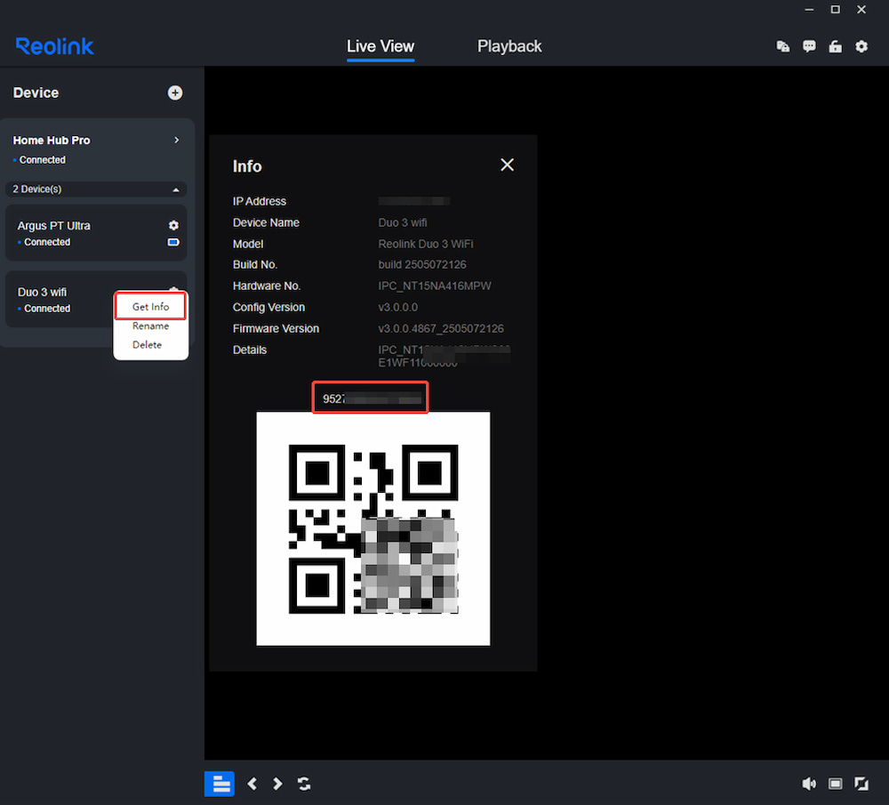Open the multi-device transfer icon in header
This screenshot has height=805, width=889.
[x=783, y=46]
